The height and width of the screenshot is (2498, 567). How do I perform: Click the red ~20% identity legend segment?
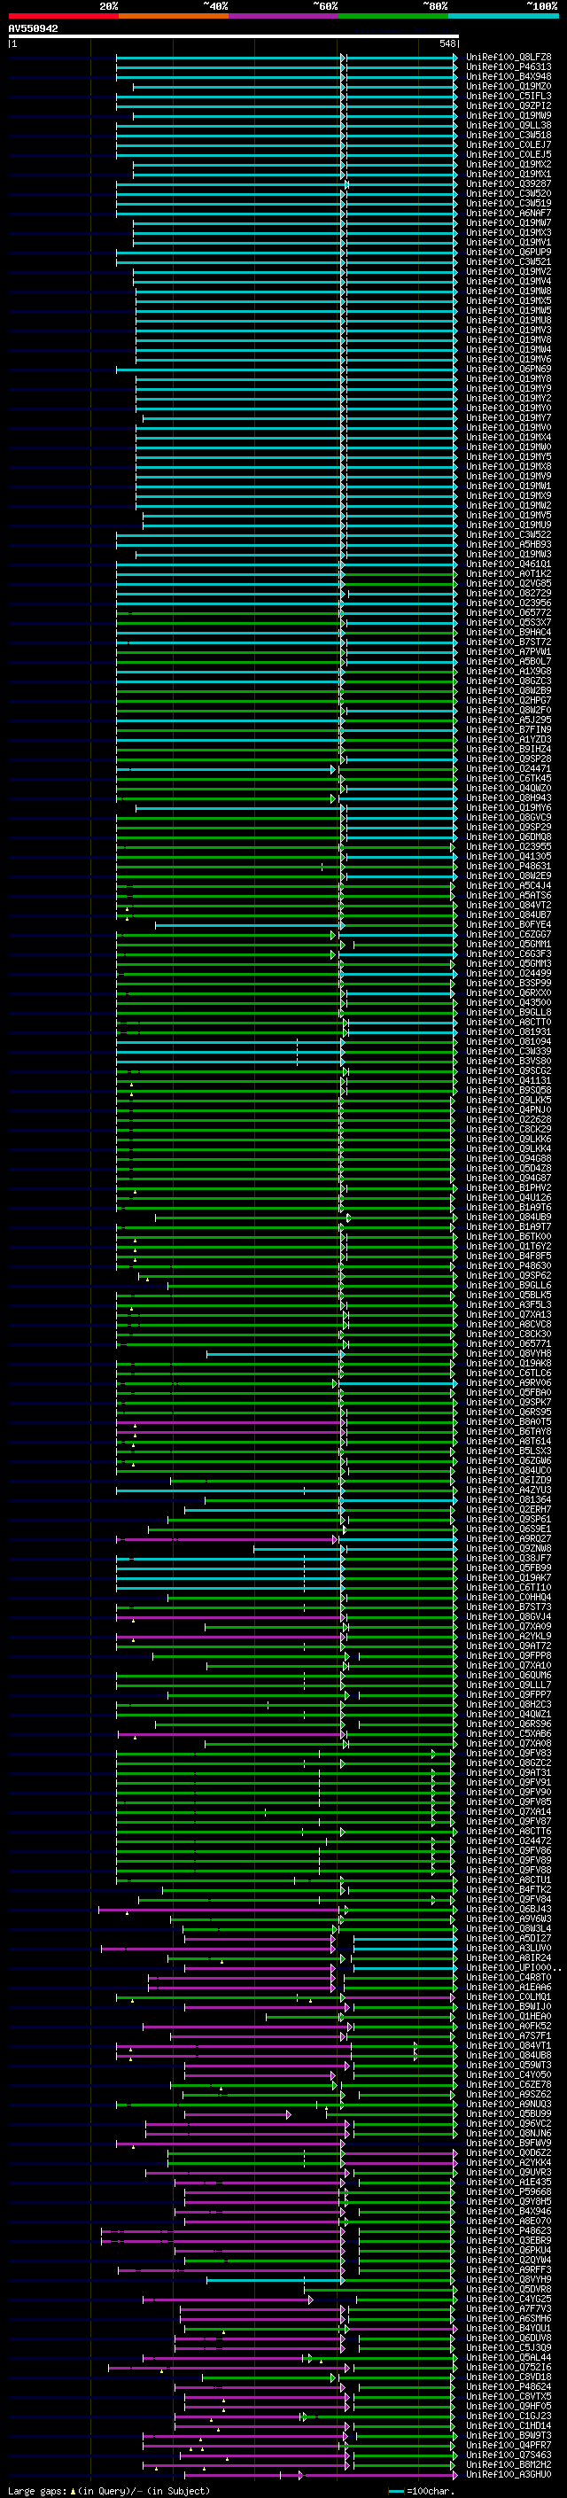[x=63, y=16]
